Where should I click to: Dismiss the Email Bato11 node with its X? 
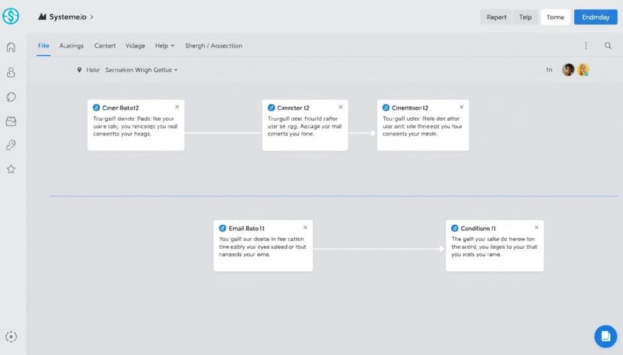pos(305,227)
